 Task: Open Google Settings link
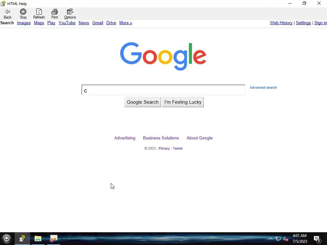coord(303,23)
